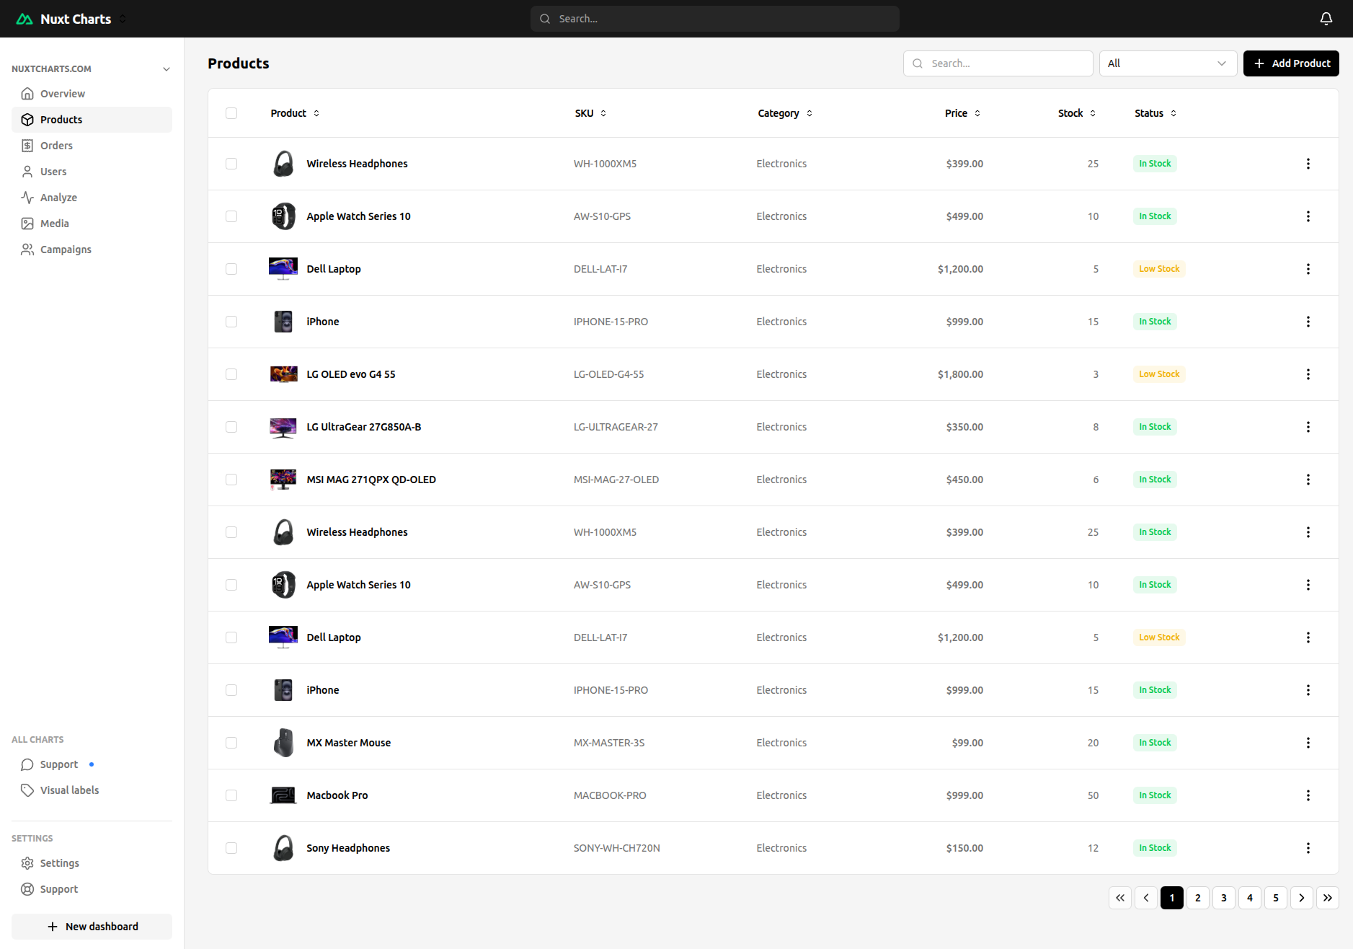This screenshot has width=1353, height=949.
Task: Select all products with header checkbox
Action: pyautogui.click(x=231, y=113)
